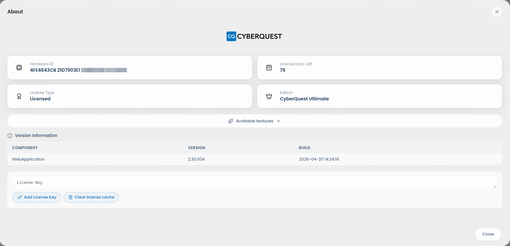Click the info icon next to Version Information
This screenshot has height=246, width=510.
point(10,136)
